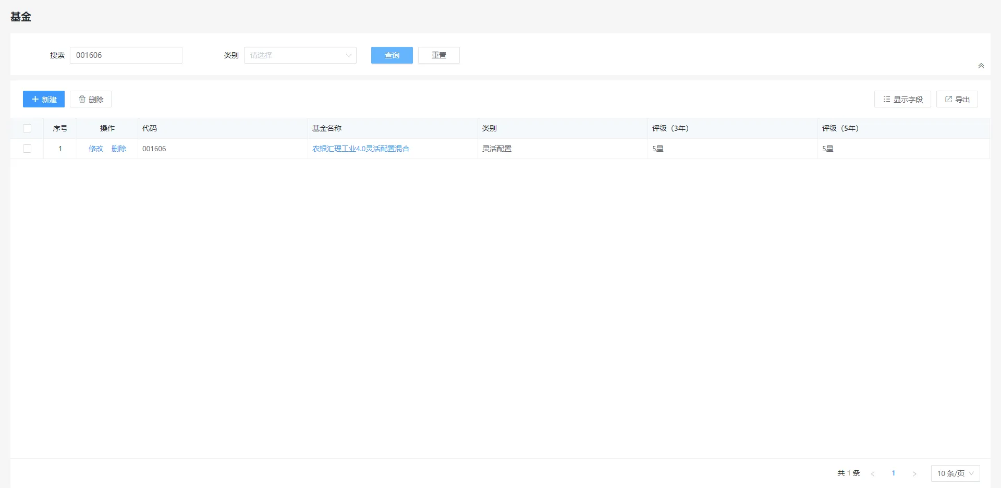Screen dimensions: 1001x488
Task: Click the 重置 reset button
Action: pos(438,55)
